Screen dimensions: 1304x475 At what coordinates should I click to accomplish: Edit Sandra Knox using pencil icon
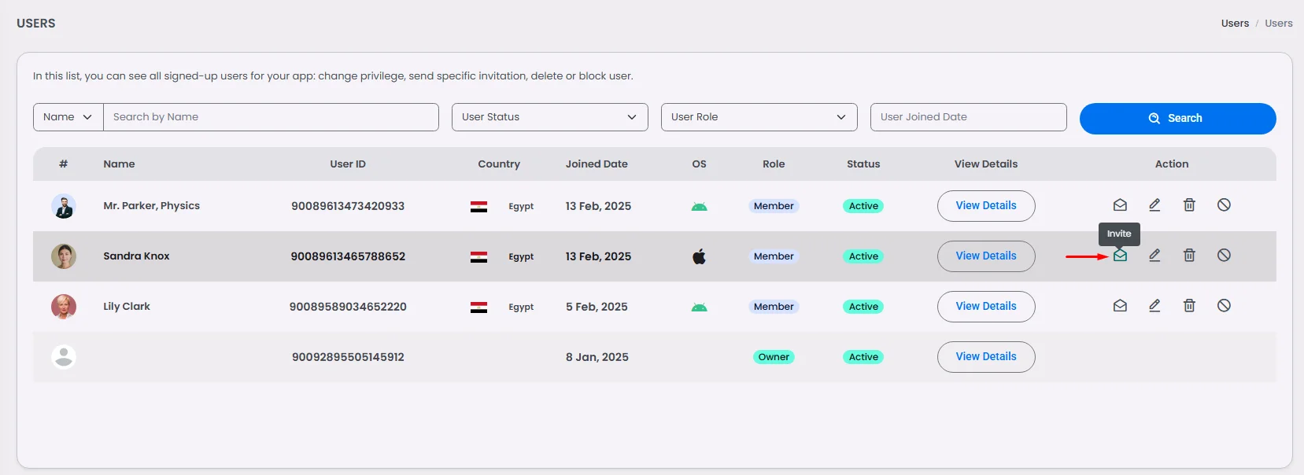coord(1154,256)
